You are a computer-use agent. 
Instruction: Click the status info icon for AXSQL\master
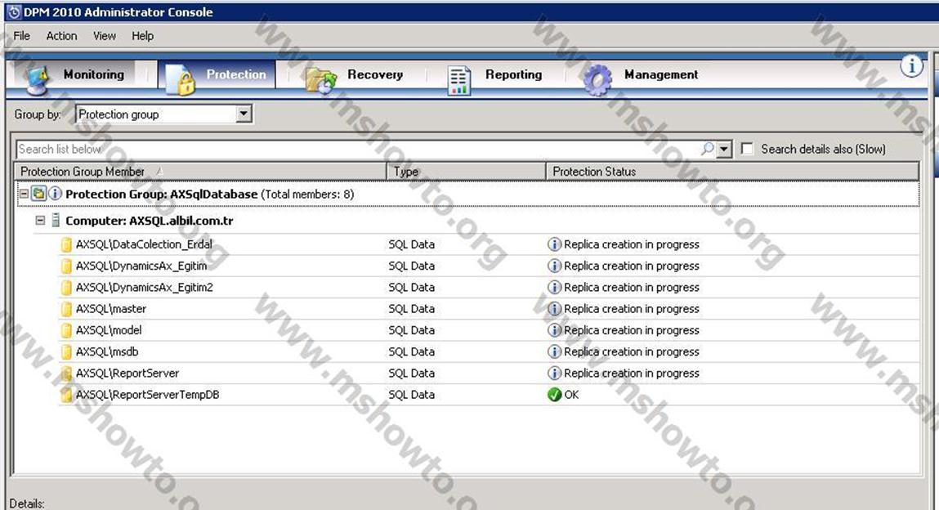click(x=555, y=309)
